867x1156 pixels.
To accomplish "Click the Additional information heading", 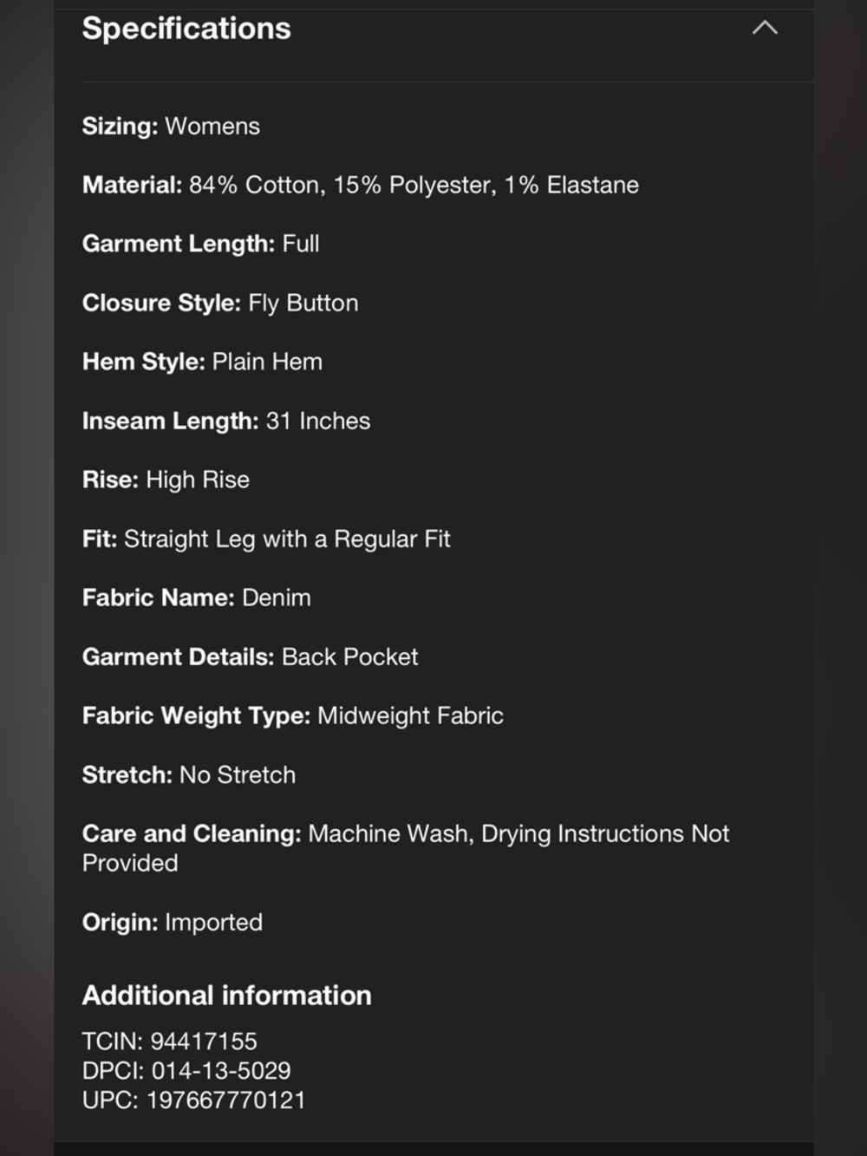I will (227, 996).
